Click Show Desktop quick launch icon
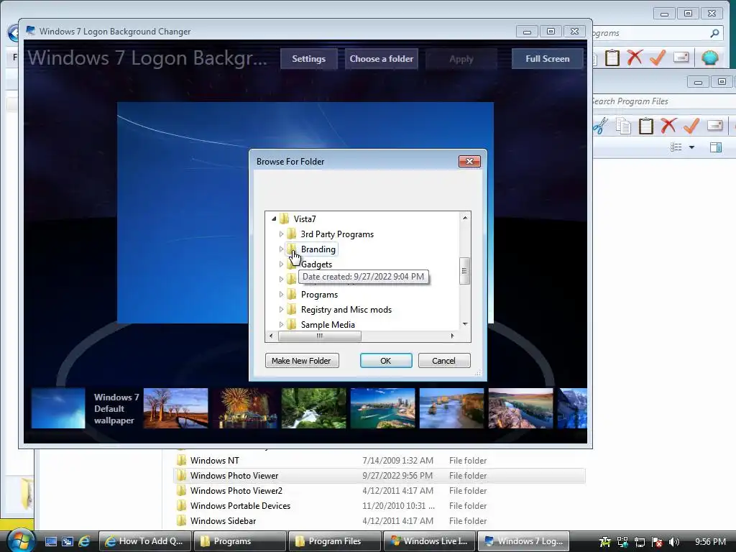Screen dimensions: 736x552 51,541
